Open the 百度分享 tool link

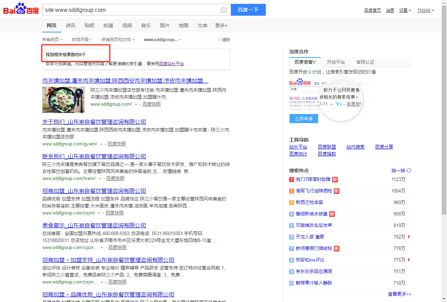pos(384,147)
